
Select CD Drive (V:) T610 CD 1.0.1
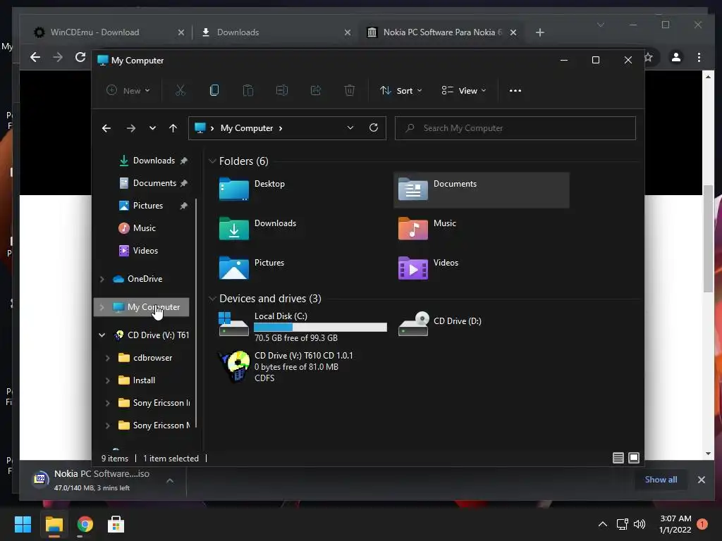286,366
